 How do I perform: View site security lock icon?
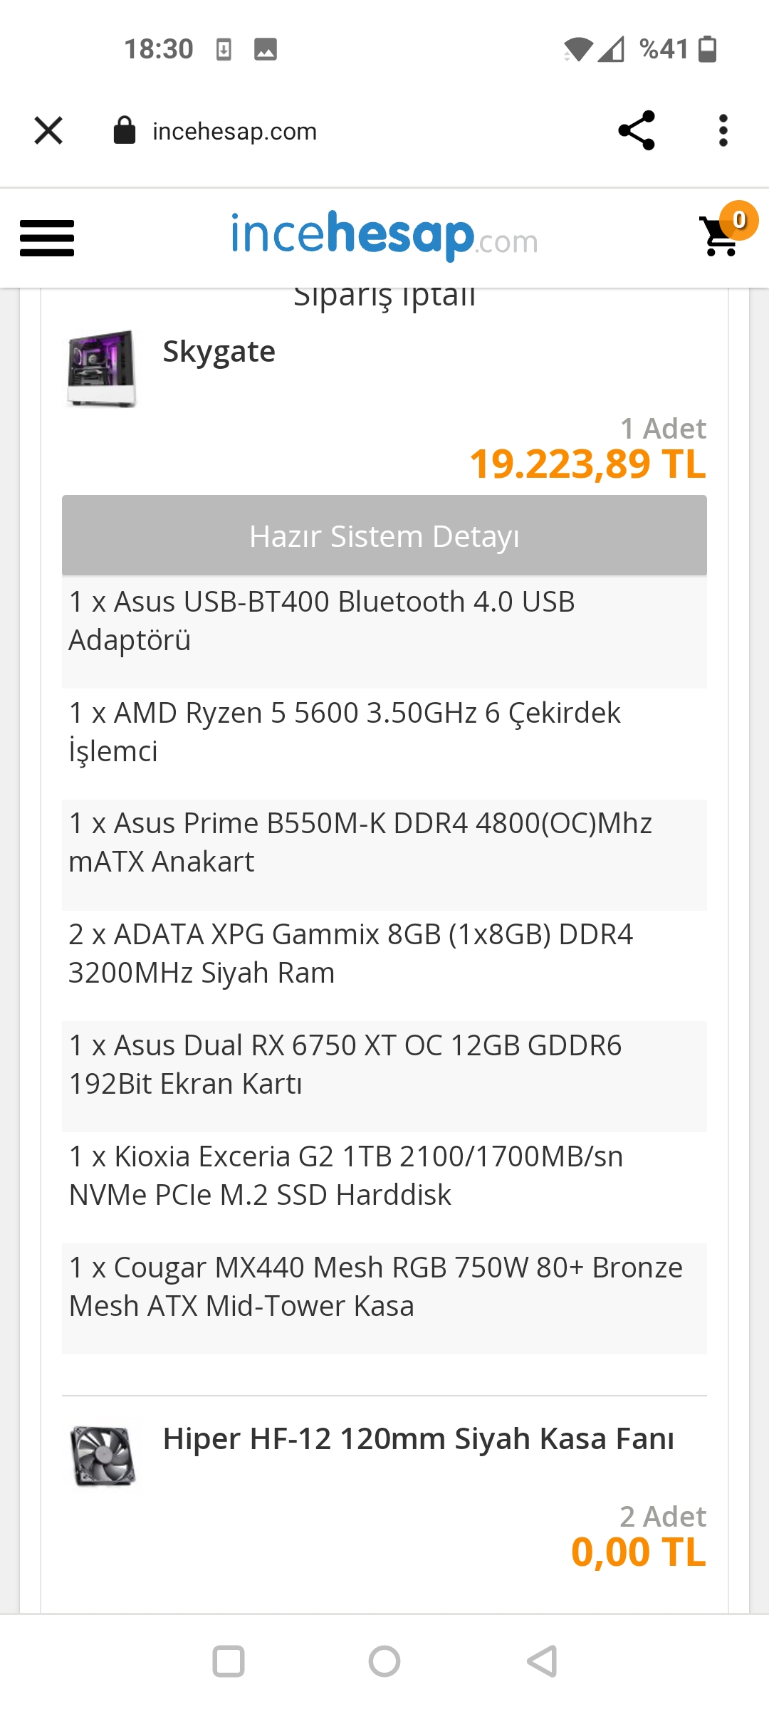125,130
